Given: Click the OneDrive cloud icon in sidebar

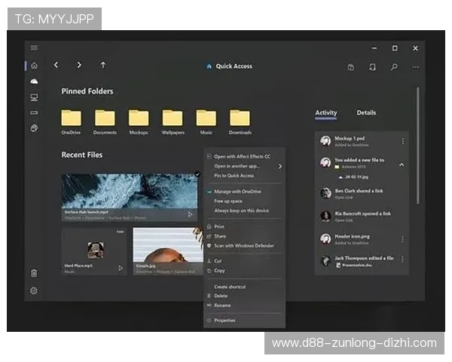Looking at the screenshot, I should [x=34, y=81].
